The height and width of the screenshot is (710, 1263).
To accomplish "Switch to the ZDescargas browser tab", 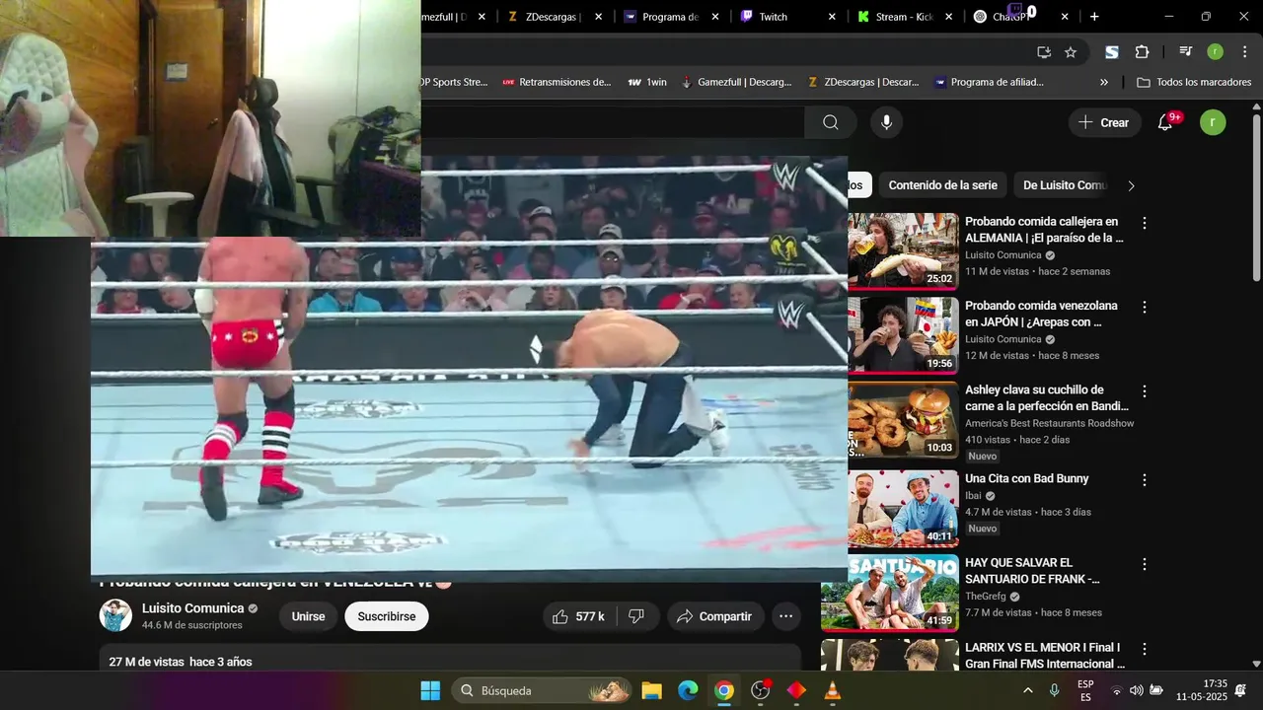I will pos(555,17).
